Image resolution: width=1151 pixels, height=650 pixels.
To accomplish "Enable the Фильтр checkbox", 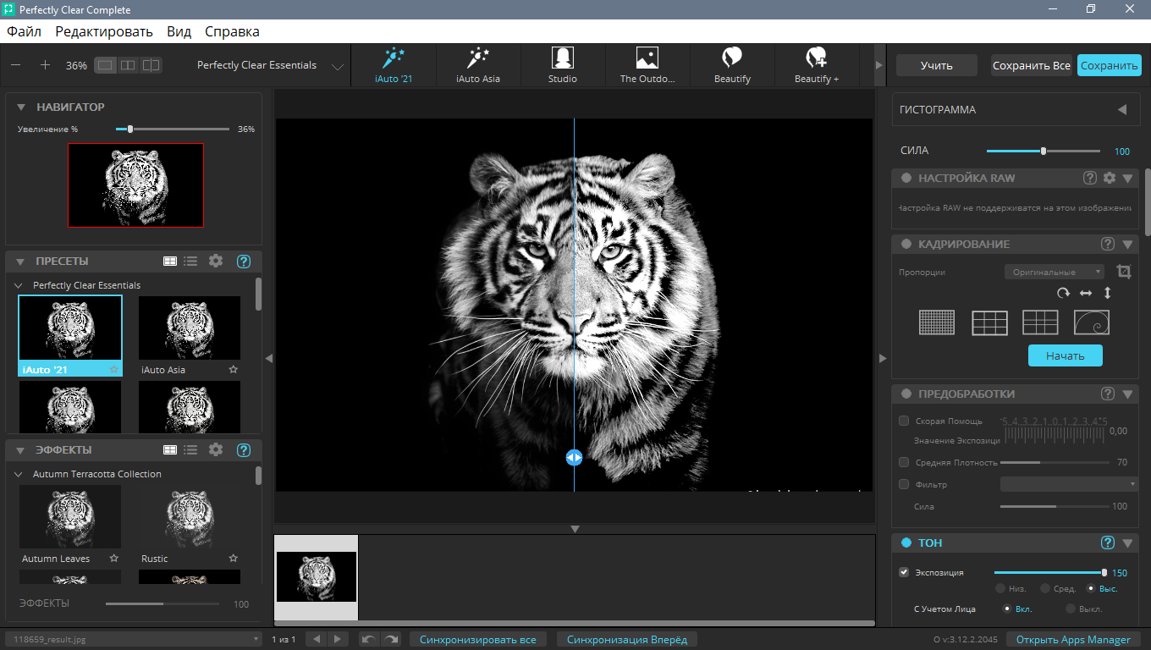I will click(904, 484).
